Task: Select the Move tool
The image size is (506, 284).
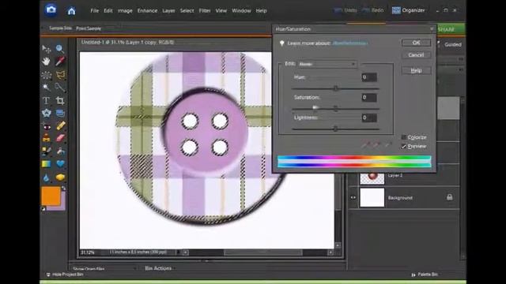Action: 46,49
